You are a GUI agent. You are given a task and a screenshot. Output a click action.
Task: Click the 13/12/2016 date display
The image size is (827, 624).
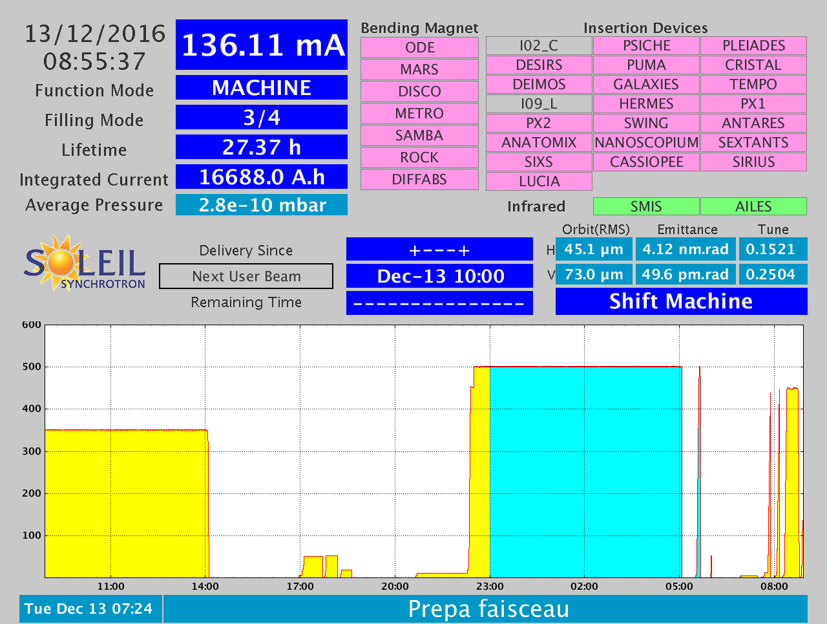[95, 34]
